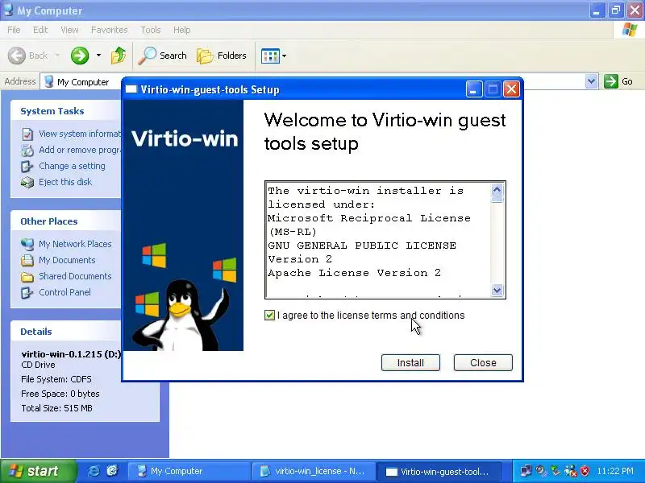Close the Virtio-win-guest-tools Setup window
This screenshot has height=483, width=645.
pos(511,89)
